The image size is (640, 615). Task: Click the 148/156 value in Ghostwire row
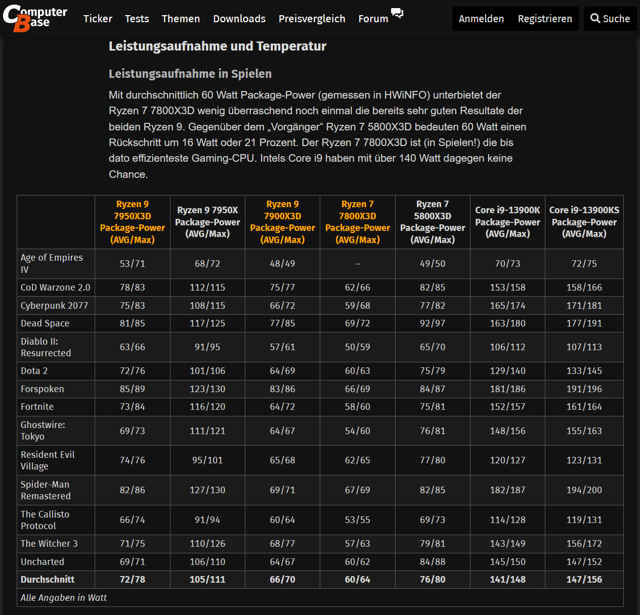[x=507, y=431]
